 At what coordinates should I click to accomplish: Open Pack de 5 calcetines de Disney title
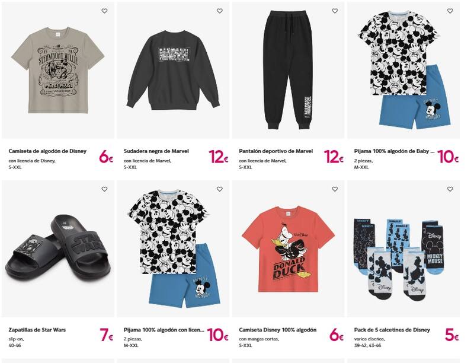pyautogui.click(x=392, y=330)
